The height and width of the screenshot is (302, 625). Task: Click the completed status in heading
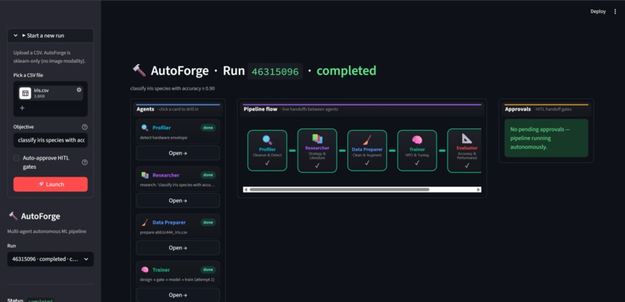[347, 70]
